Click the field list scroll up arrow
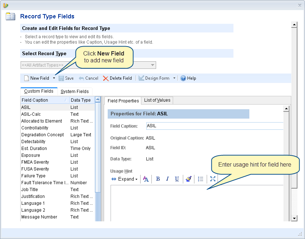This screenshot has width=305, height=239. [98, 100]
